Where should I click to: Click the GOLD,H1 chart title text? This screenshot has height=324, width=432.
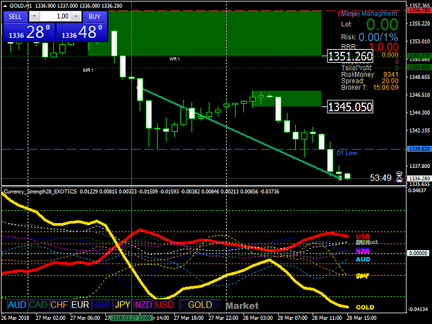coord(21,6)
